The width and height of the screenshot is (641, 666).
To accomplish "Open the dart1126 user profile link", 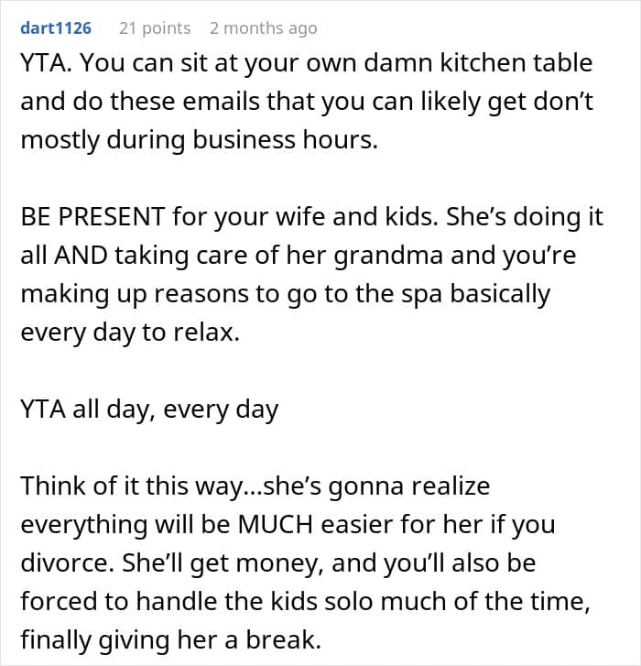I will click(x=56, y=28).
